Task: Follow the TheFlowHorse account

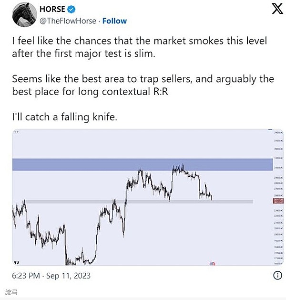Action: (x=115, y=21)
